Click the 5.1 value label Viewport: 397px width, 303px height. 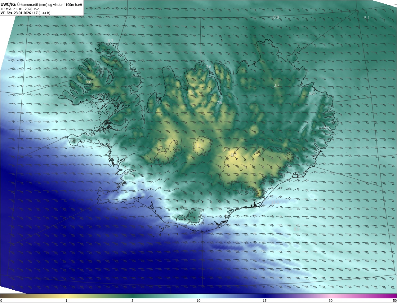[x=367, y=18]
